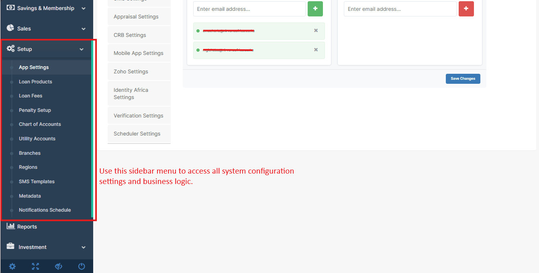Viewport: 539px width, 273px height.
Task: Expand Savings & Membership menu chevron
Action: [84, 8]
